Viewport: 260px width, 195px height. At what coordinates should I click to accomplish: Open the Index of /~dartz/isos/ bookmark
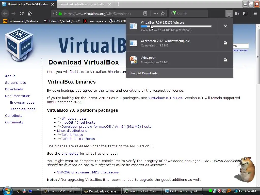coord(62,21)
